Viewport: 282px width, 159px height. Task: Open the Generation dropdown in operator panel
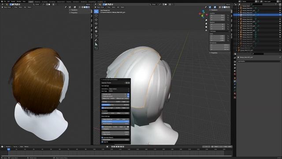tap(119, 89)
